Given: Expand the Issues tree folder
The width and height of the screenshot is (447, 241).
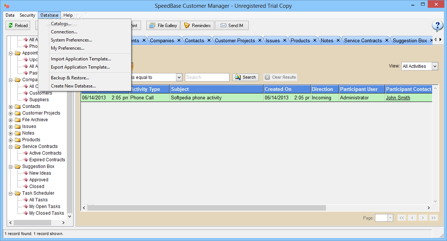Looking at the screenshot, I should [11, 126].
